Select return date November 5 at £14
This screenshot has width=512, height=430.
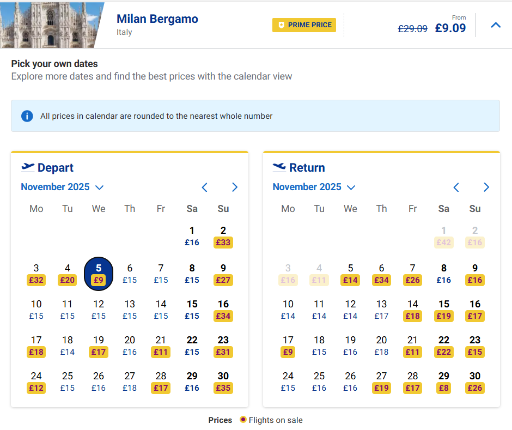click(350, 274)
